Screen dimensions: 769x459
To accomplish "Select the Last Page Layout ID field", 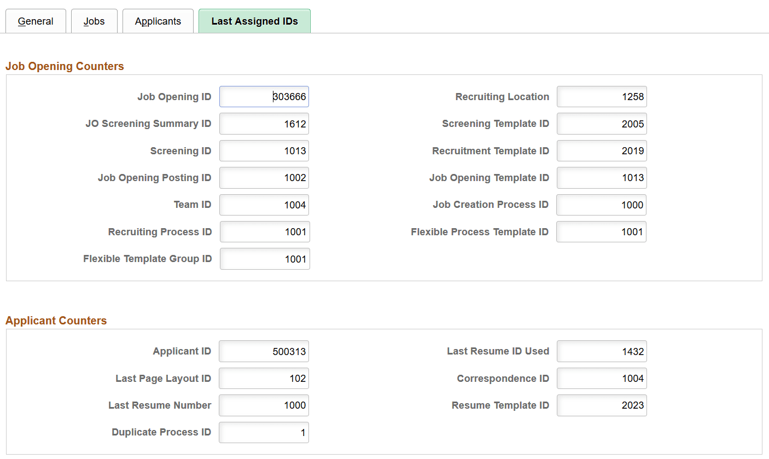I will pos(264,379).
